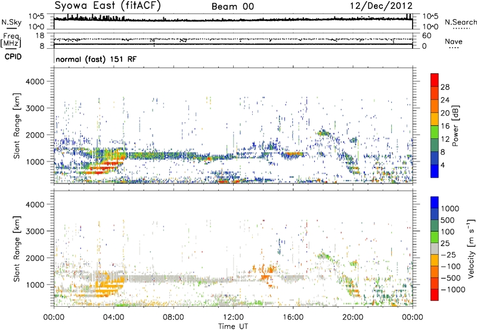Click the 'N.Search' legend label
Image resolution: width=477 pixels, height=330 pixels.
click(460, 22)
